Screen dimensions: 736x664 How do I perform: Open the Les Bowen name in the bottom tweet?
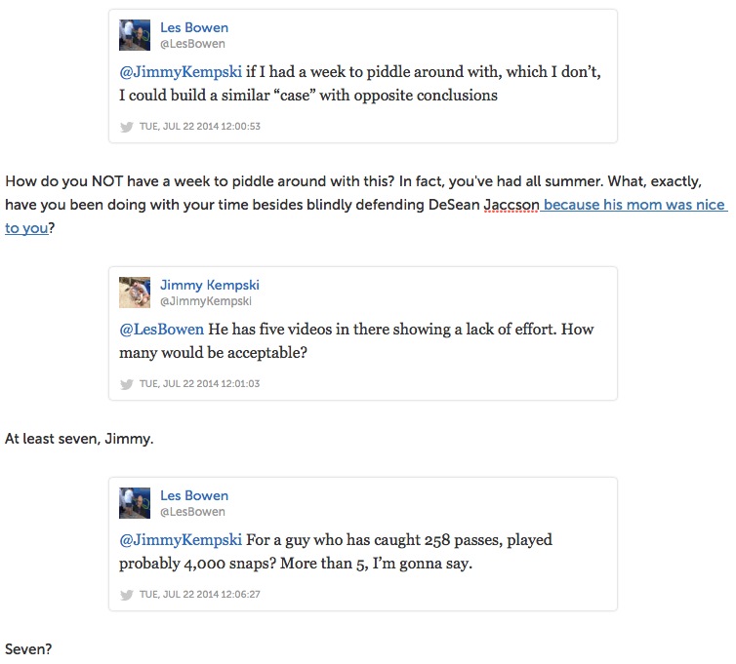pos(194,495)
